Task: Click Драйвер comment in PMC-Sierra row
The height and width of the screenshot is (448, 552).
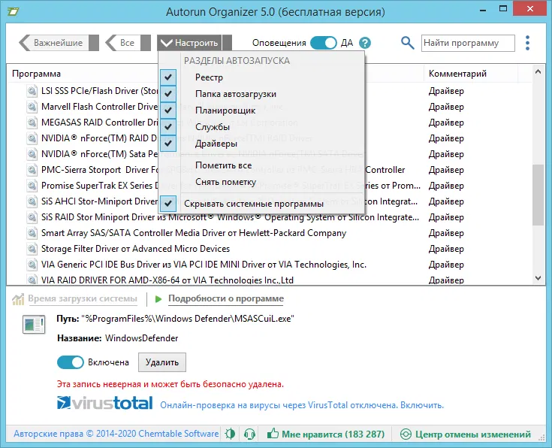Action: [446, 170]
